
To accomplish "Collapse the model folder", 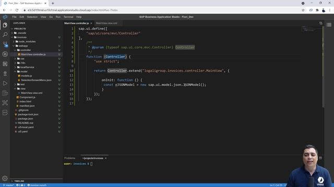I will point(15,72).
